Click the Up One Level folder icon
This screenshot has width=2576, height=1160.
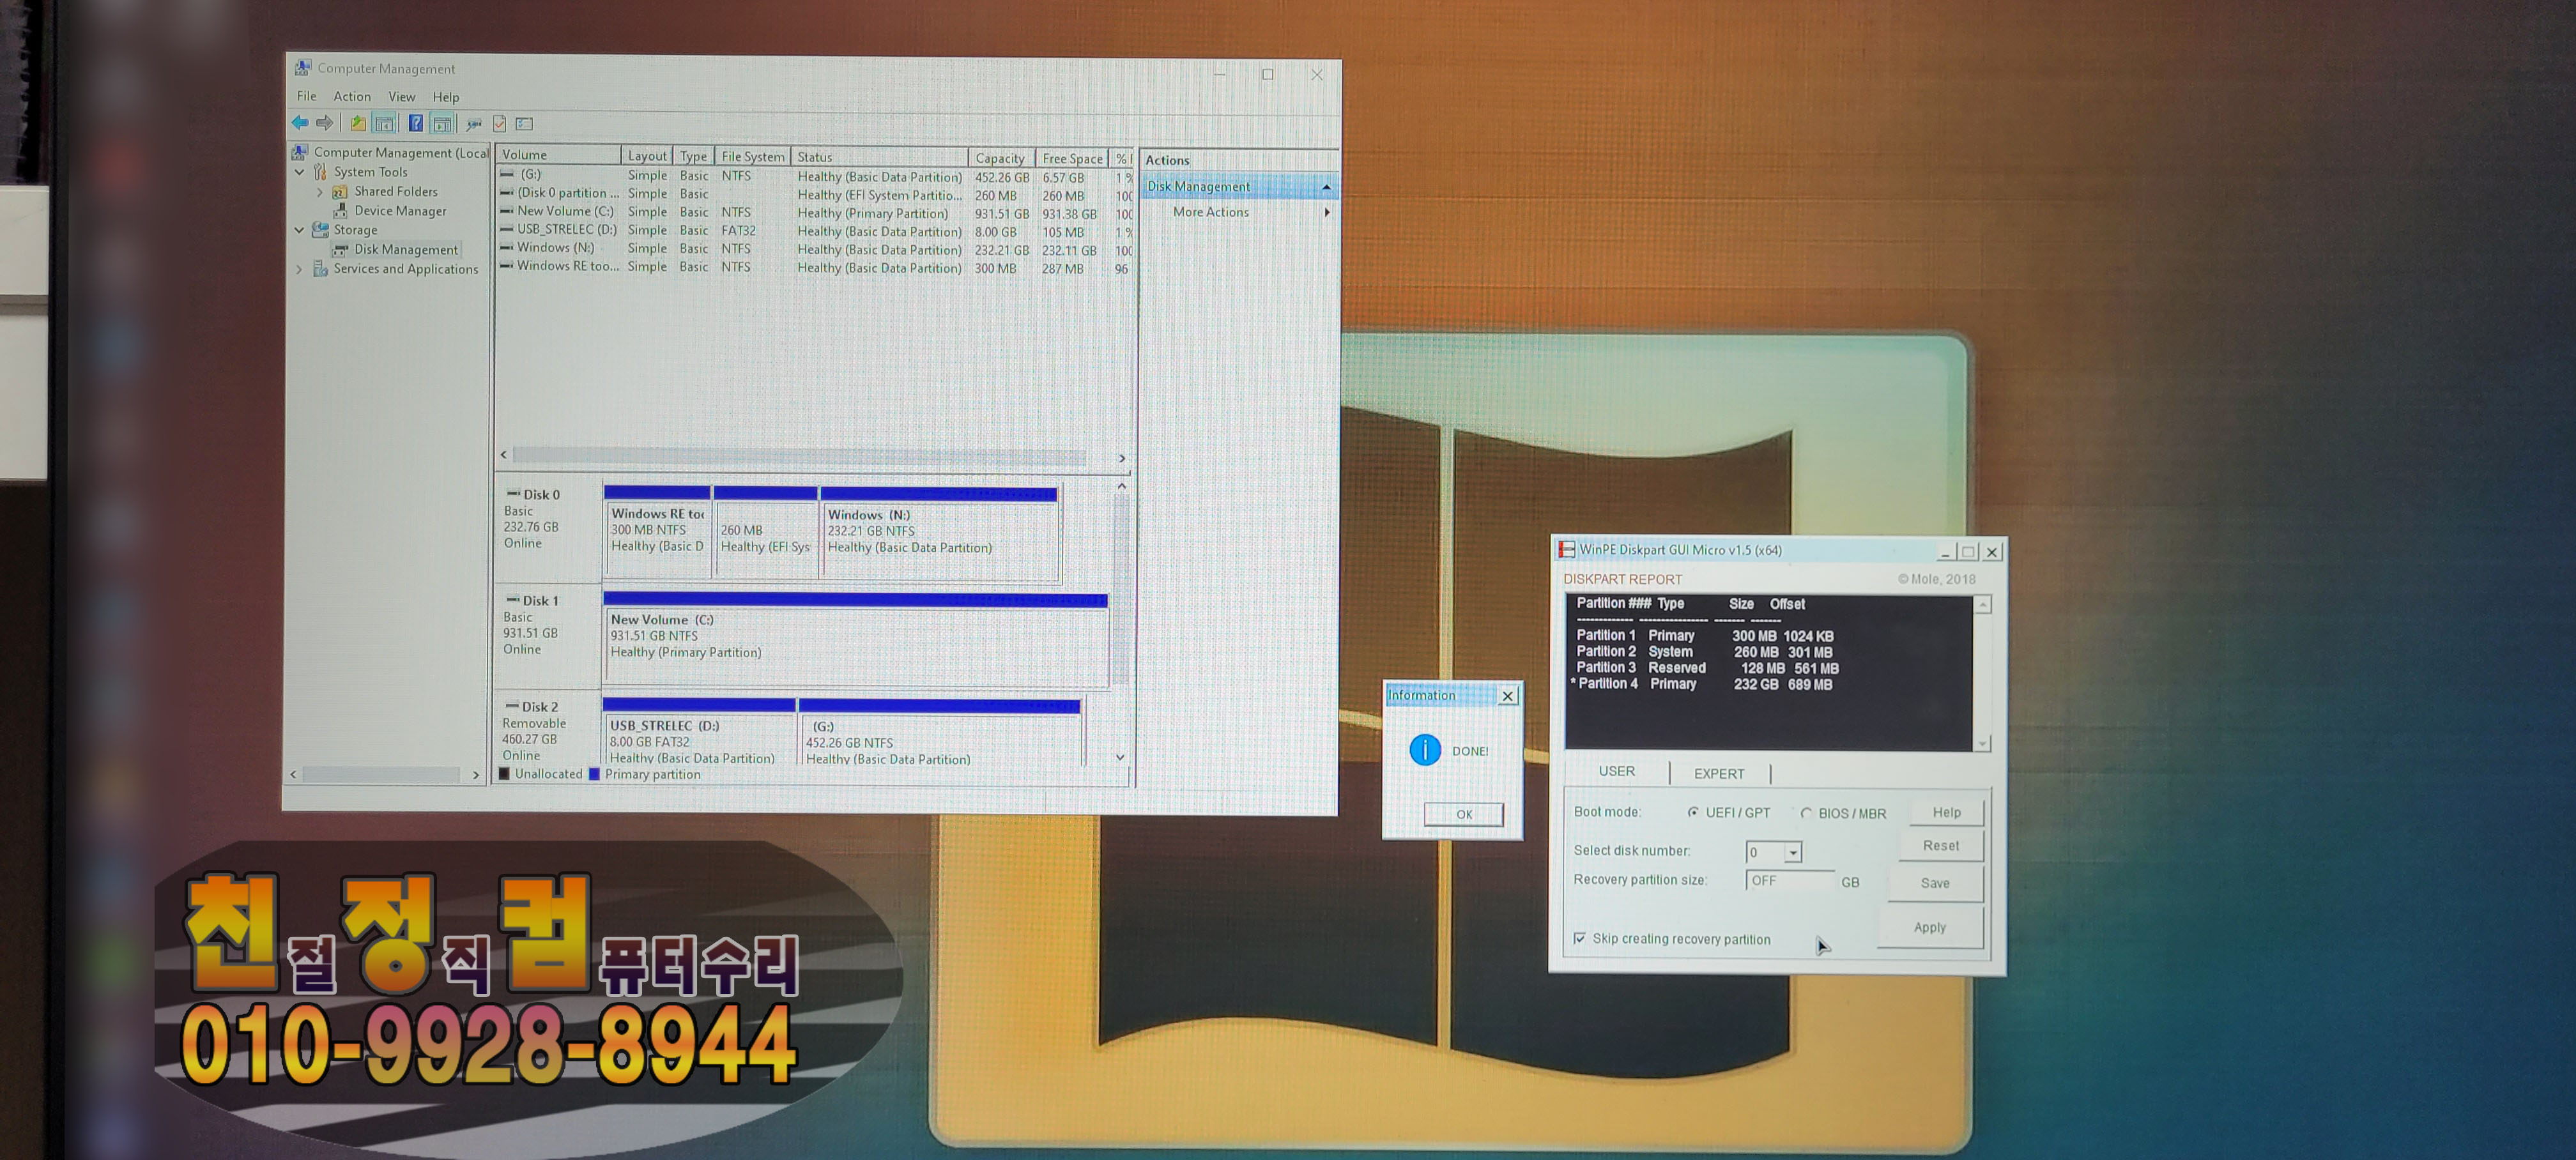point(358,123)
